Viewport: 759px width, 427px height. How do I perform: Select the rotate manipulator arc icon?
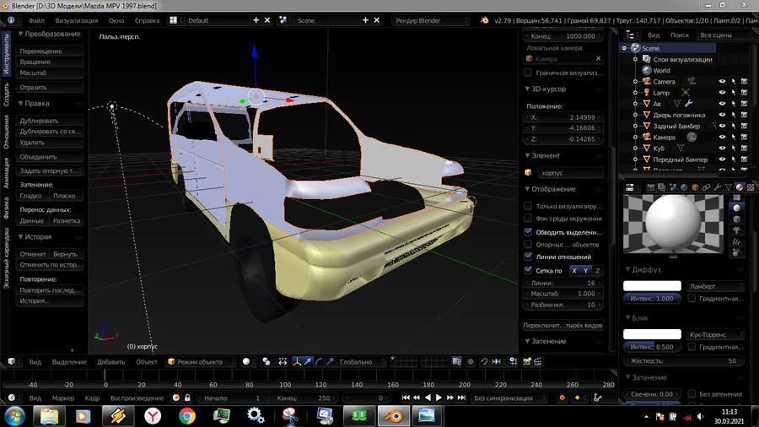pyautogui.click(x=319, y=362)
